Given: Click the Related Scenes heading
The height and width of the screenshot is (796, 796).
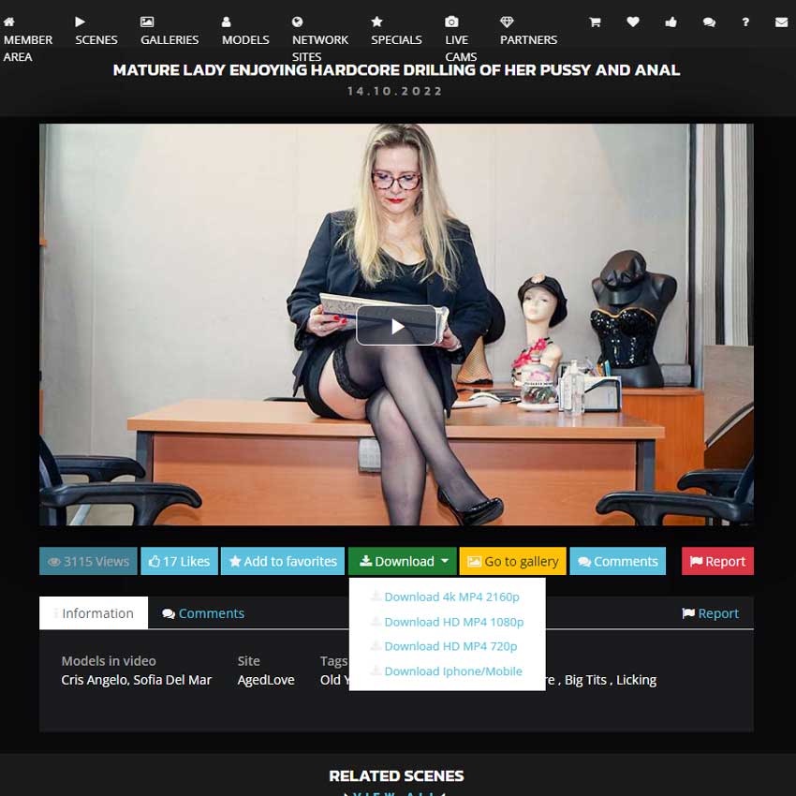Looking at the screenshot, I should click(396, 775).
